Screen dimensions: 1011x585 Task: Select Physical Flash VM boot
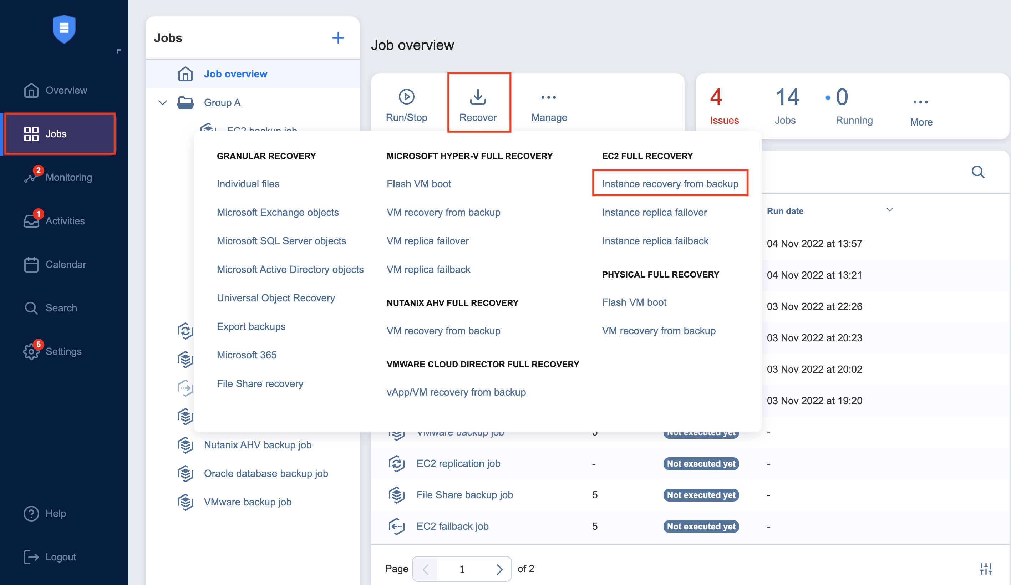pos(634,302)
